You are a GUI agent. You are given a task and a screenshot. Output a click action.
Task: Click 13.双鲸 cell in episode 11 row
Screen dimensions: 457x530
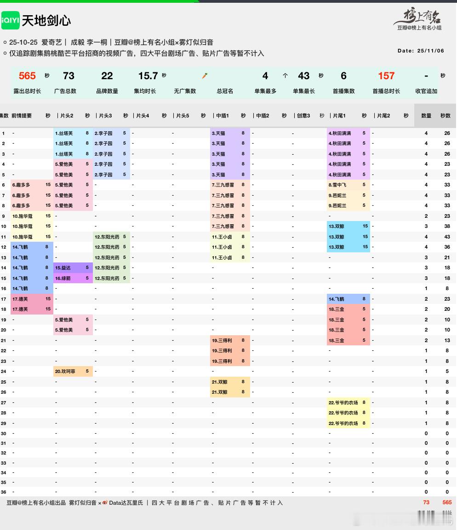tap(348, 237)
